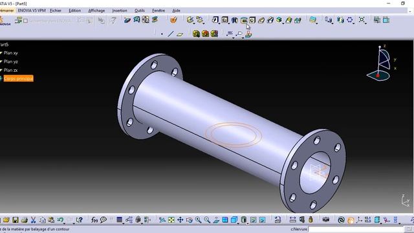
Task: Click the Zoom Out magnifier
Action: [x=207, y=220]
